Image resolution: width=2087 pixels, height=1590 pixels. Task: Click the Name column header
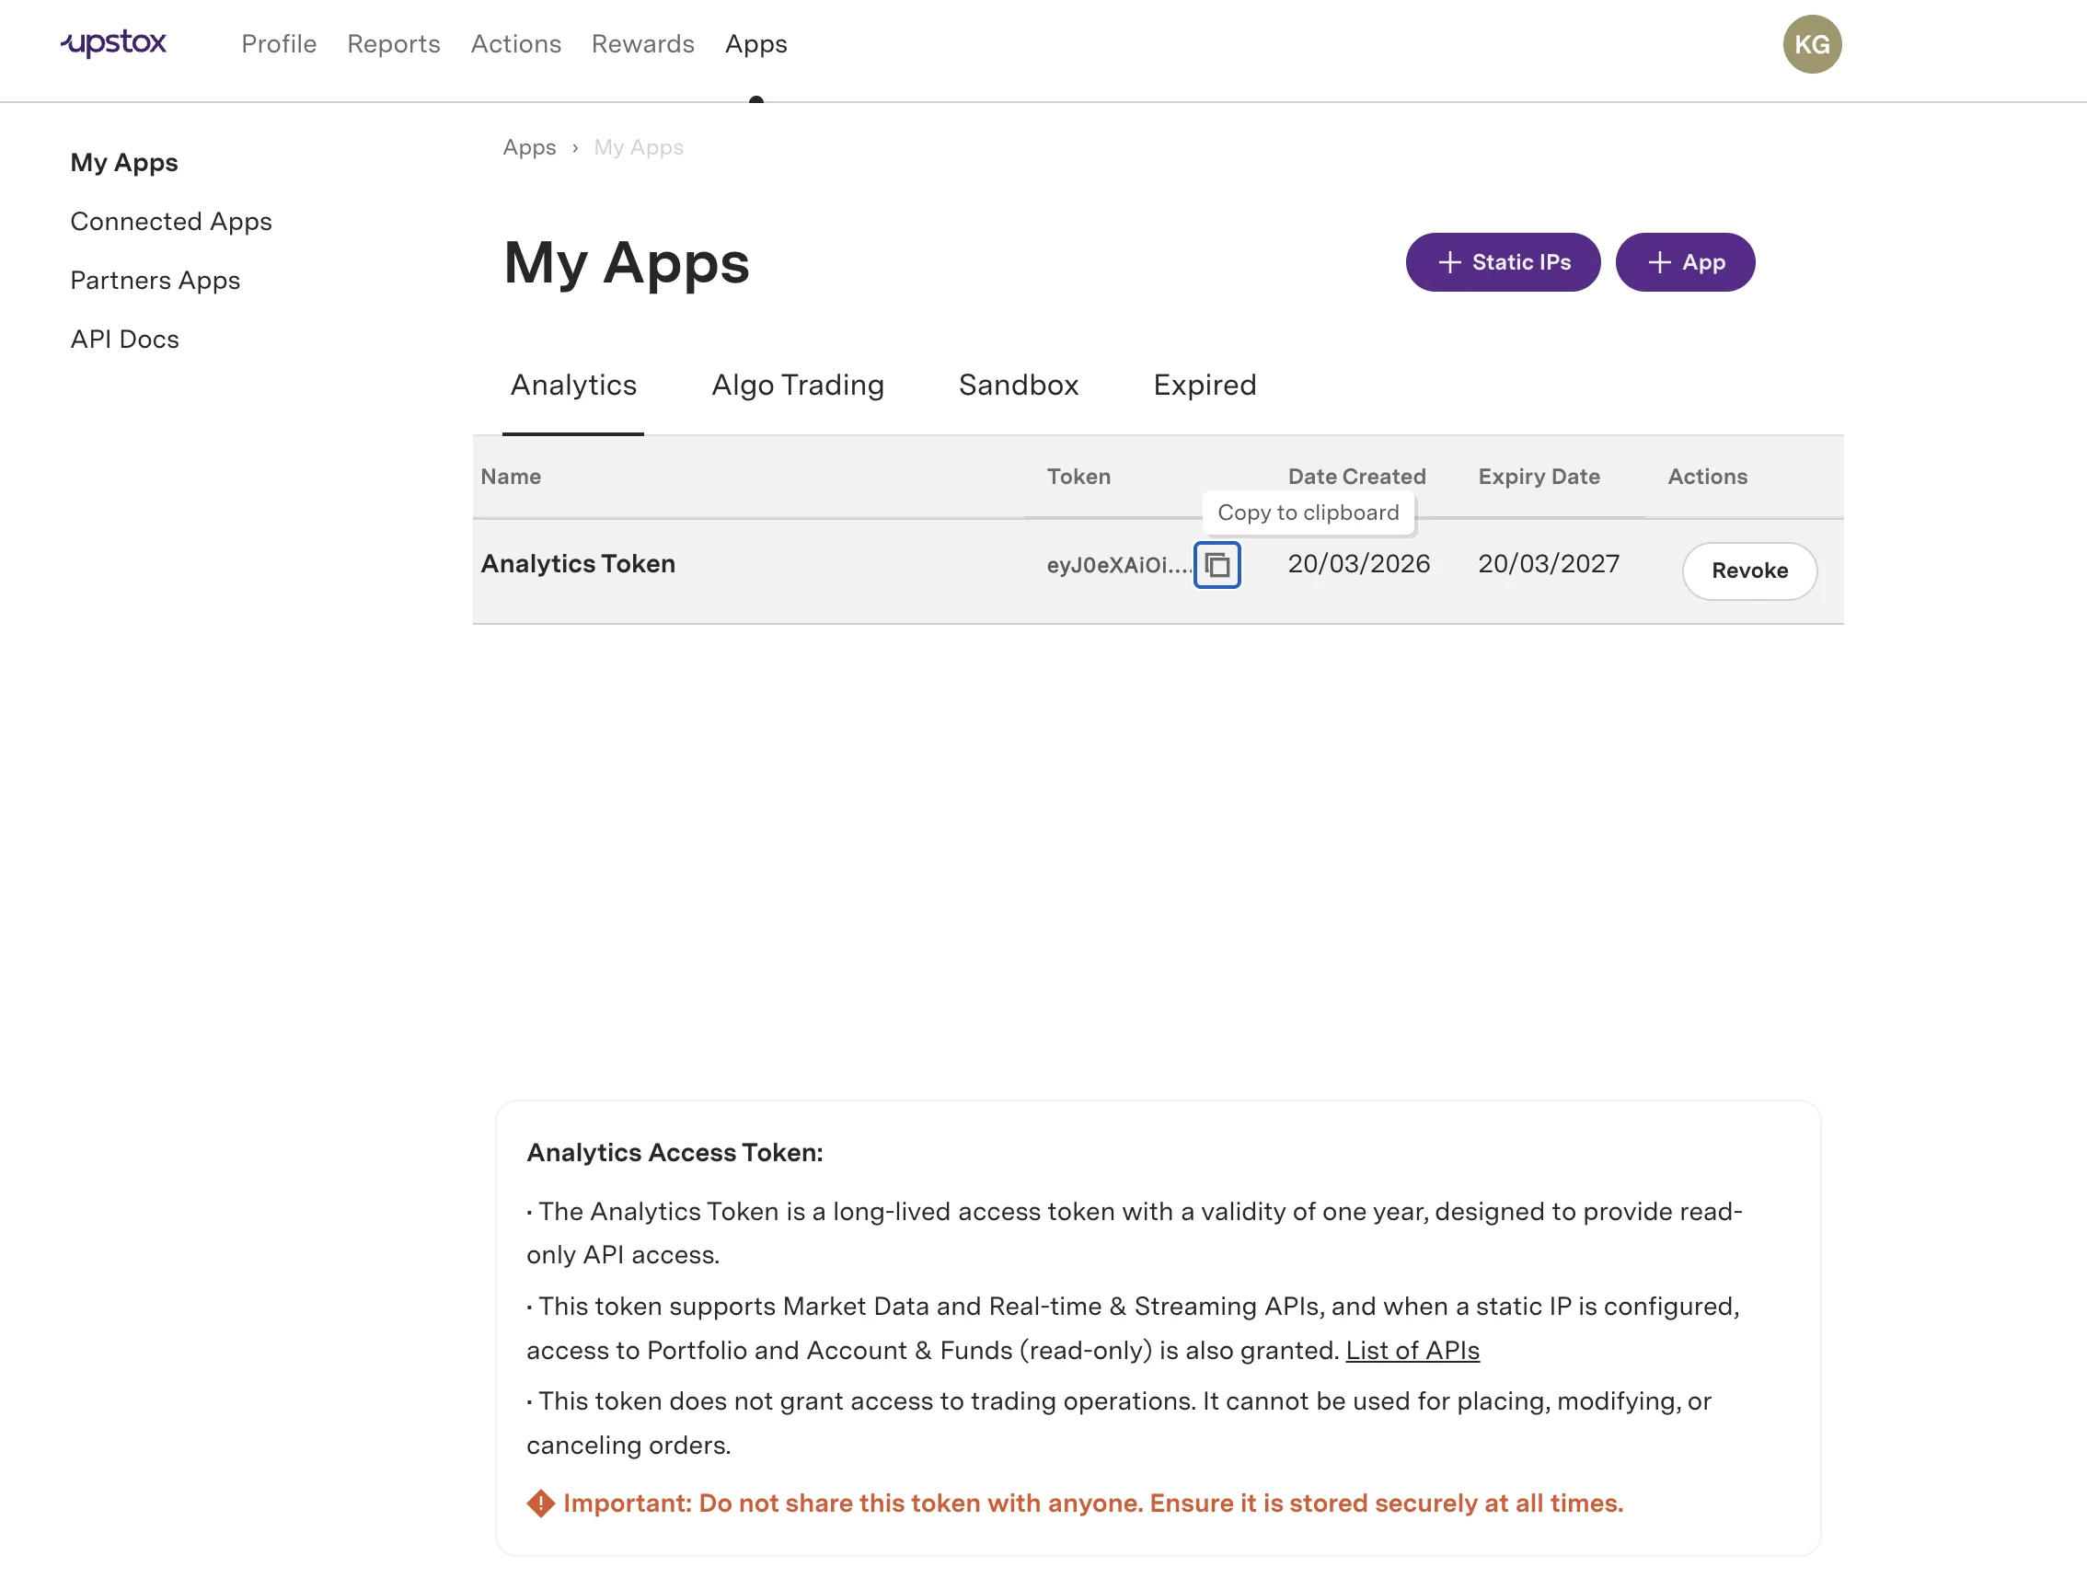(511, 477)
